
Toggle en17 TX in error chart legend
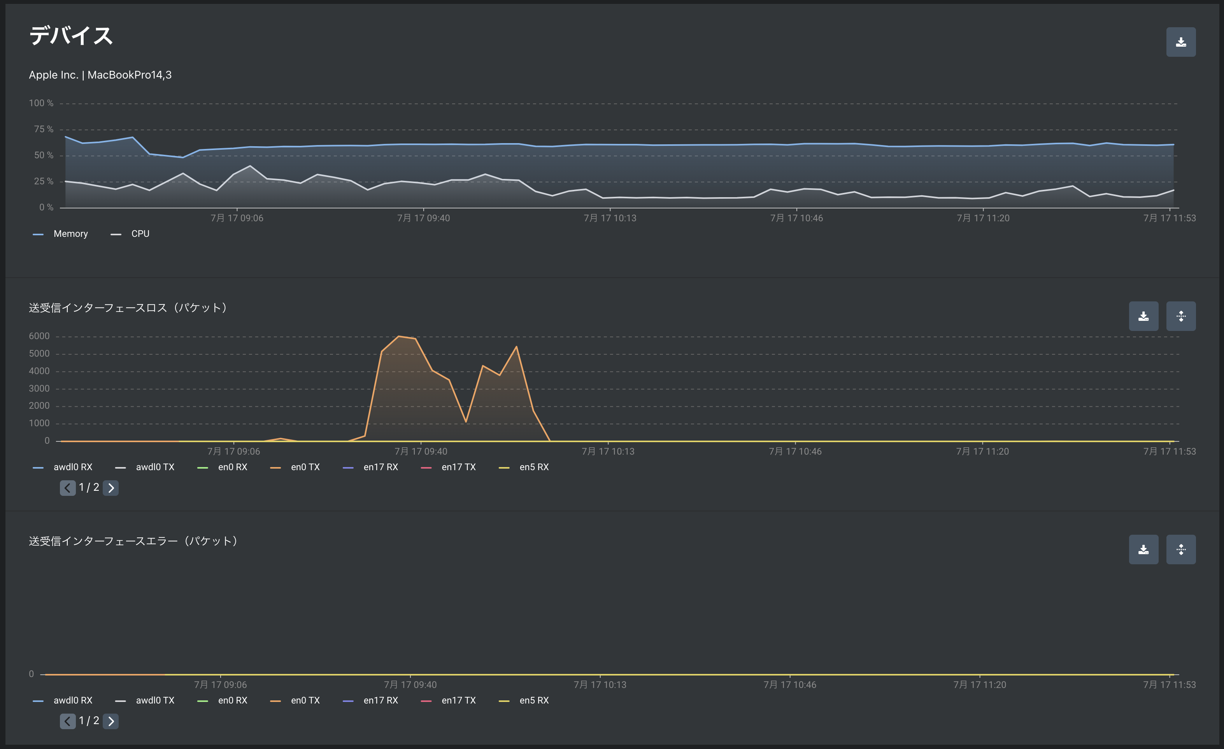tap(448, 701)
